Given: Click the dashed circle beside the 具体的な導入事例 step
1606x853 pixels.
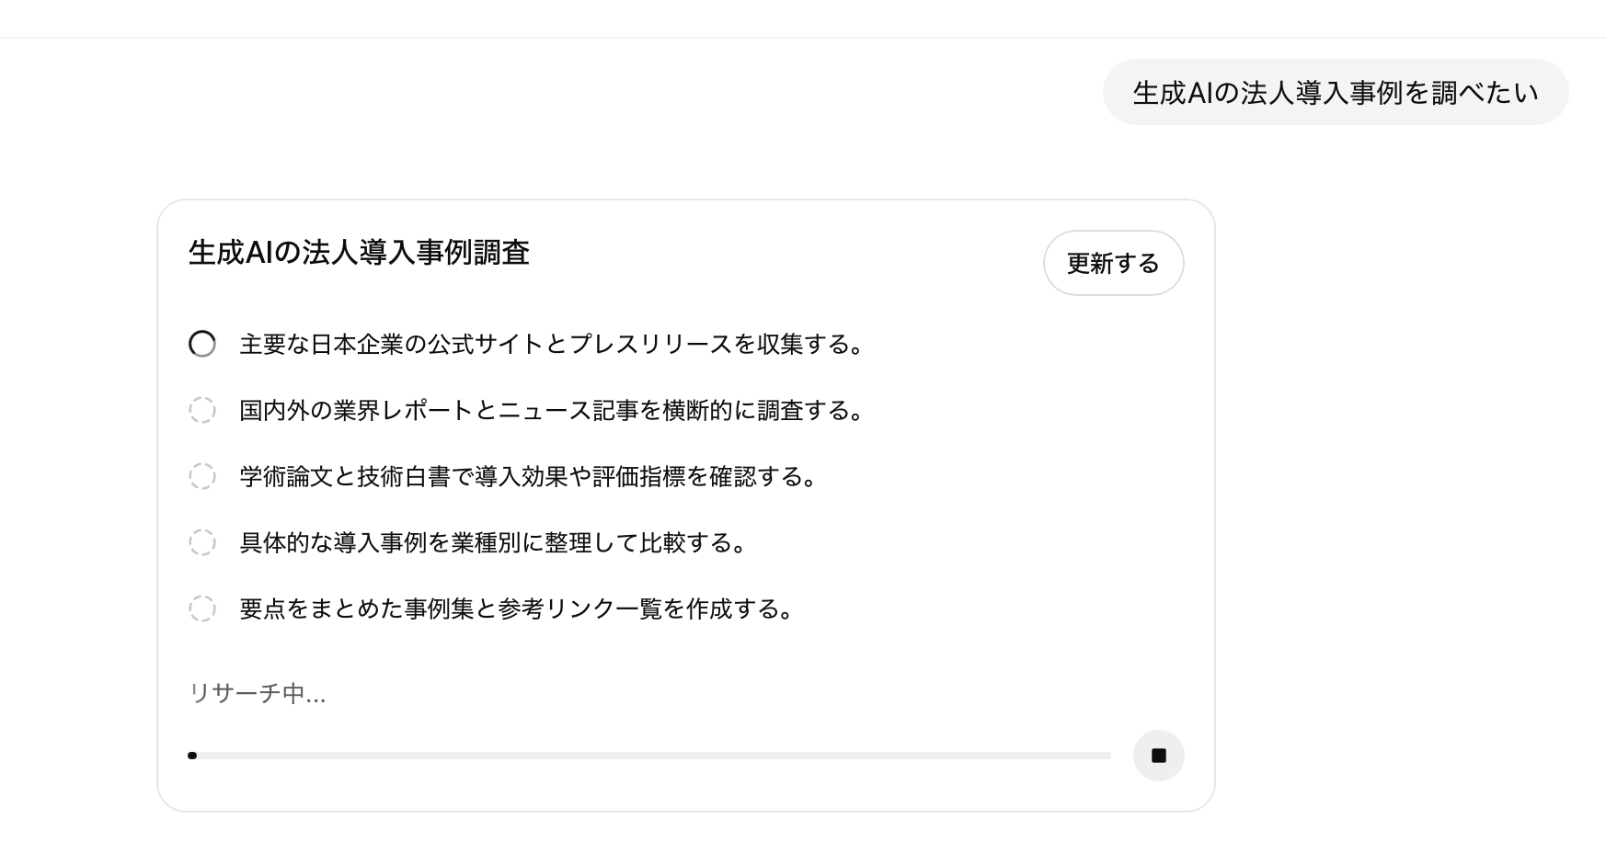Looking at the screenshot, I should (x=202, y=542).
